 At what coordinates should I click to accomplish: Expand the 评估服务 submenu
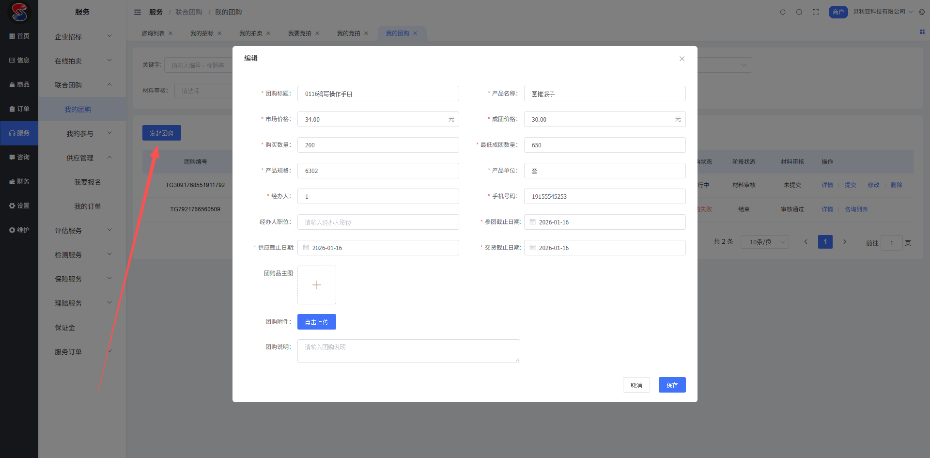[82, 231]
